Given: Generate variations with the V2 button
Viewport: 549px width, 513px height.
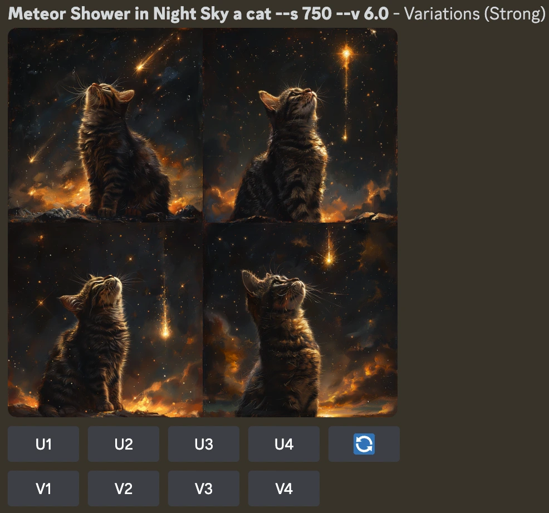Looking at the screenshot, I should coord(124,488).
